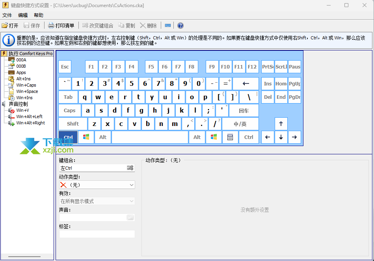Click the browse folder icon in 声音 field

pos(130,217)
